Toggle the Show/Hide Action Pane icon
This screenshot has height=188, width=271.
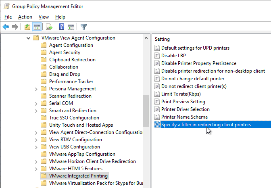coord(71,27)
